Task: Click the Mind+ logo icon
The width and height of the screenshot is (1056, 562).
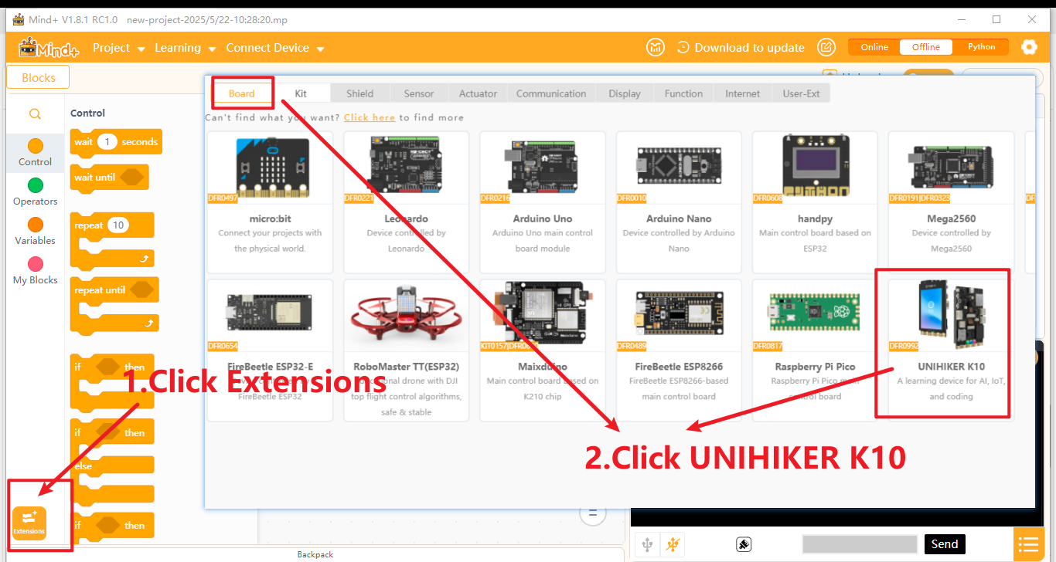Action: (49, 48)
